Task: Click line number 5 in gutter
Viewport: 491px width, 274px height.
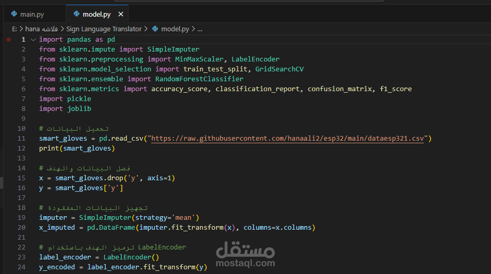Action: click(23, 79)
